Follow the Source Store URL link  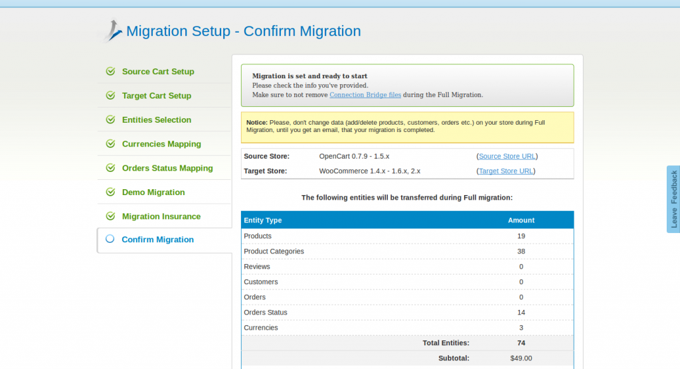coord(507,156)
